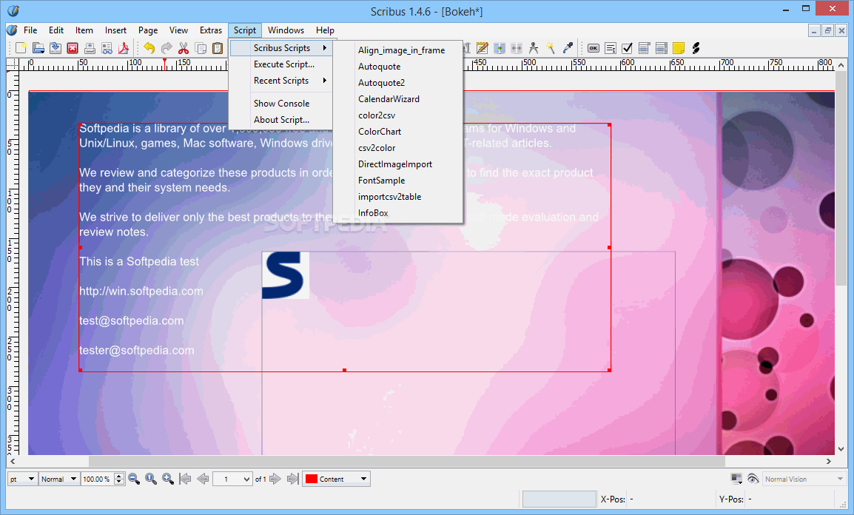Insert a PDF push button with the OK icon

(x=593, y=48)
